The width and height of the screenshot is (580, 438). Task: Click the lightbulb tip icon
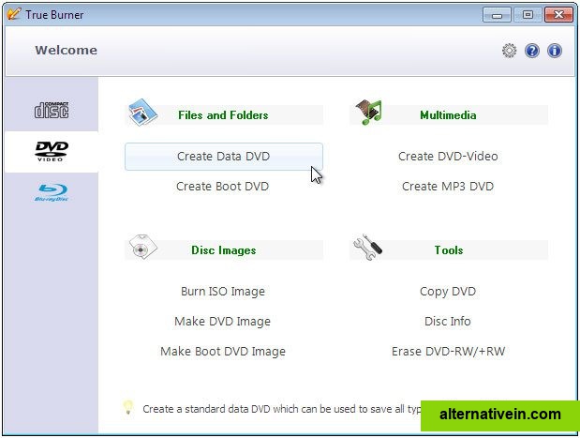pos(128,408)
